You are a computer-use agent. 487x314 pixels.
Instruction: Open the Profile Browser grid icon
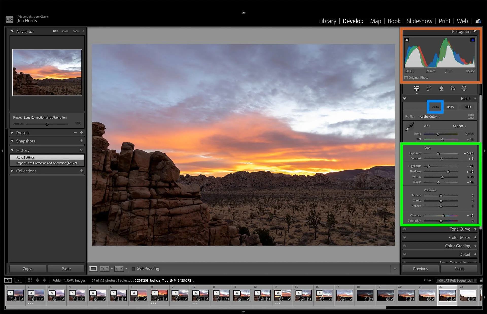(x=471, y=116)
